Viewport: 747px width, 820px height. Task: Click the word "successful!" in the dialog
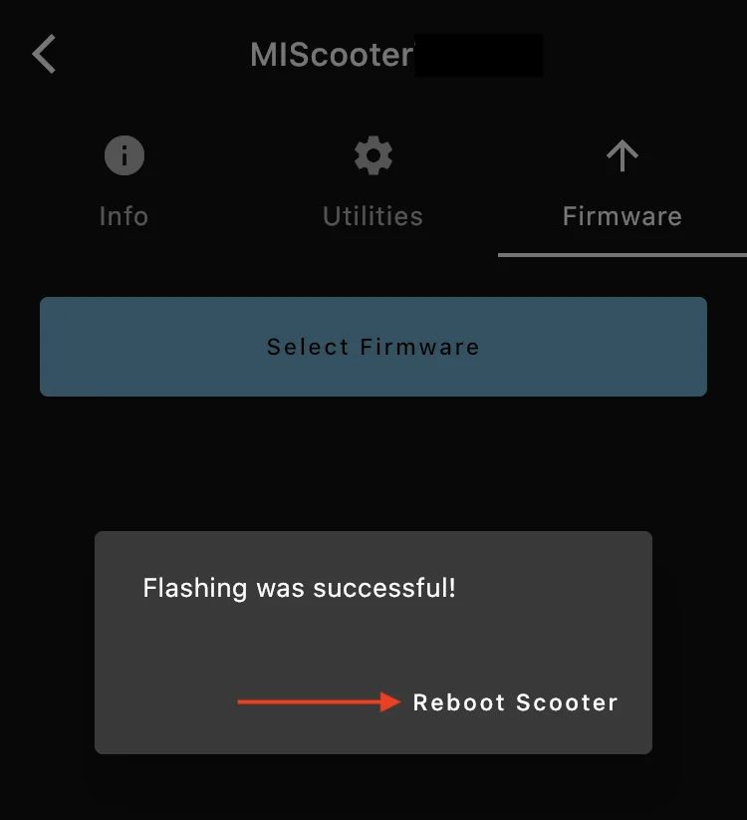click(x=384, y=588)
